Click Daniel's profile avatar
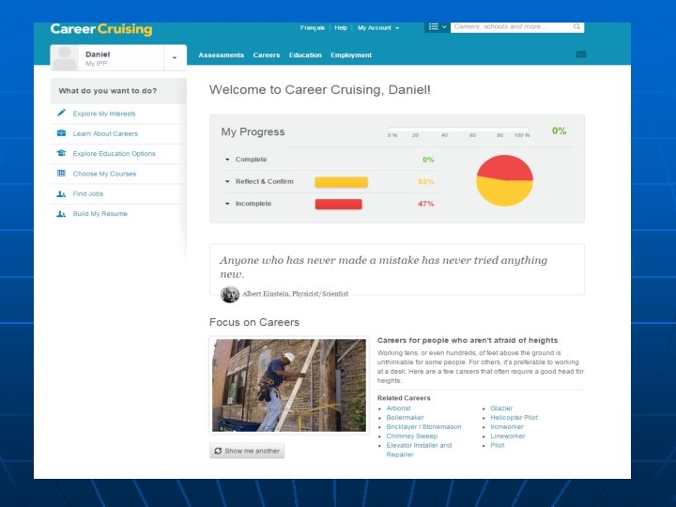 point(65,58)
